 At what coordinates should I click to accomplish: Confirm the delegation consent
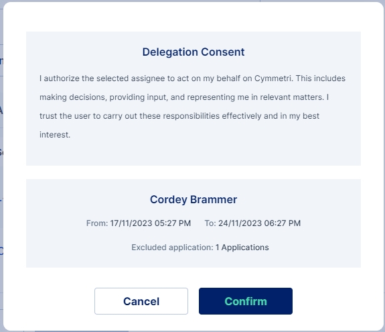coord(246,301)
